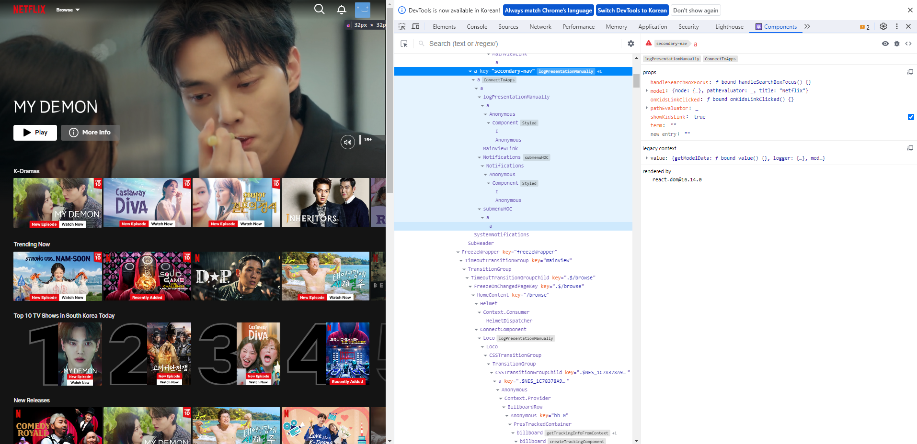Open the Lighthouse tab
Screen dimensions: 917x444
[729, 27]
